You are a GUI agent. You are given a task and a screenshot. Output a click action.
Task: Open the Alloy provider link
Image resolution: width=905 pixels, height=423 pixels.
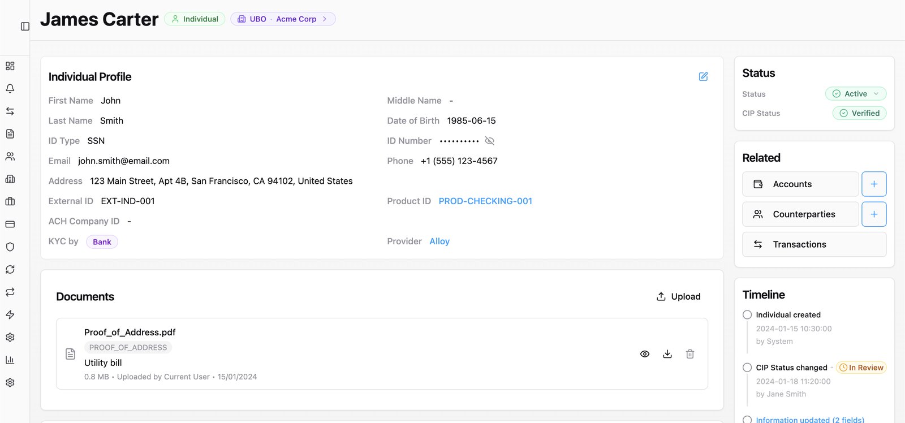[439, 241]
